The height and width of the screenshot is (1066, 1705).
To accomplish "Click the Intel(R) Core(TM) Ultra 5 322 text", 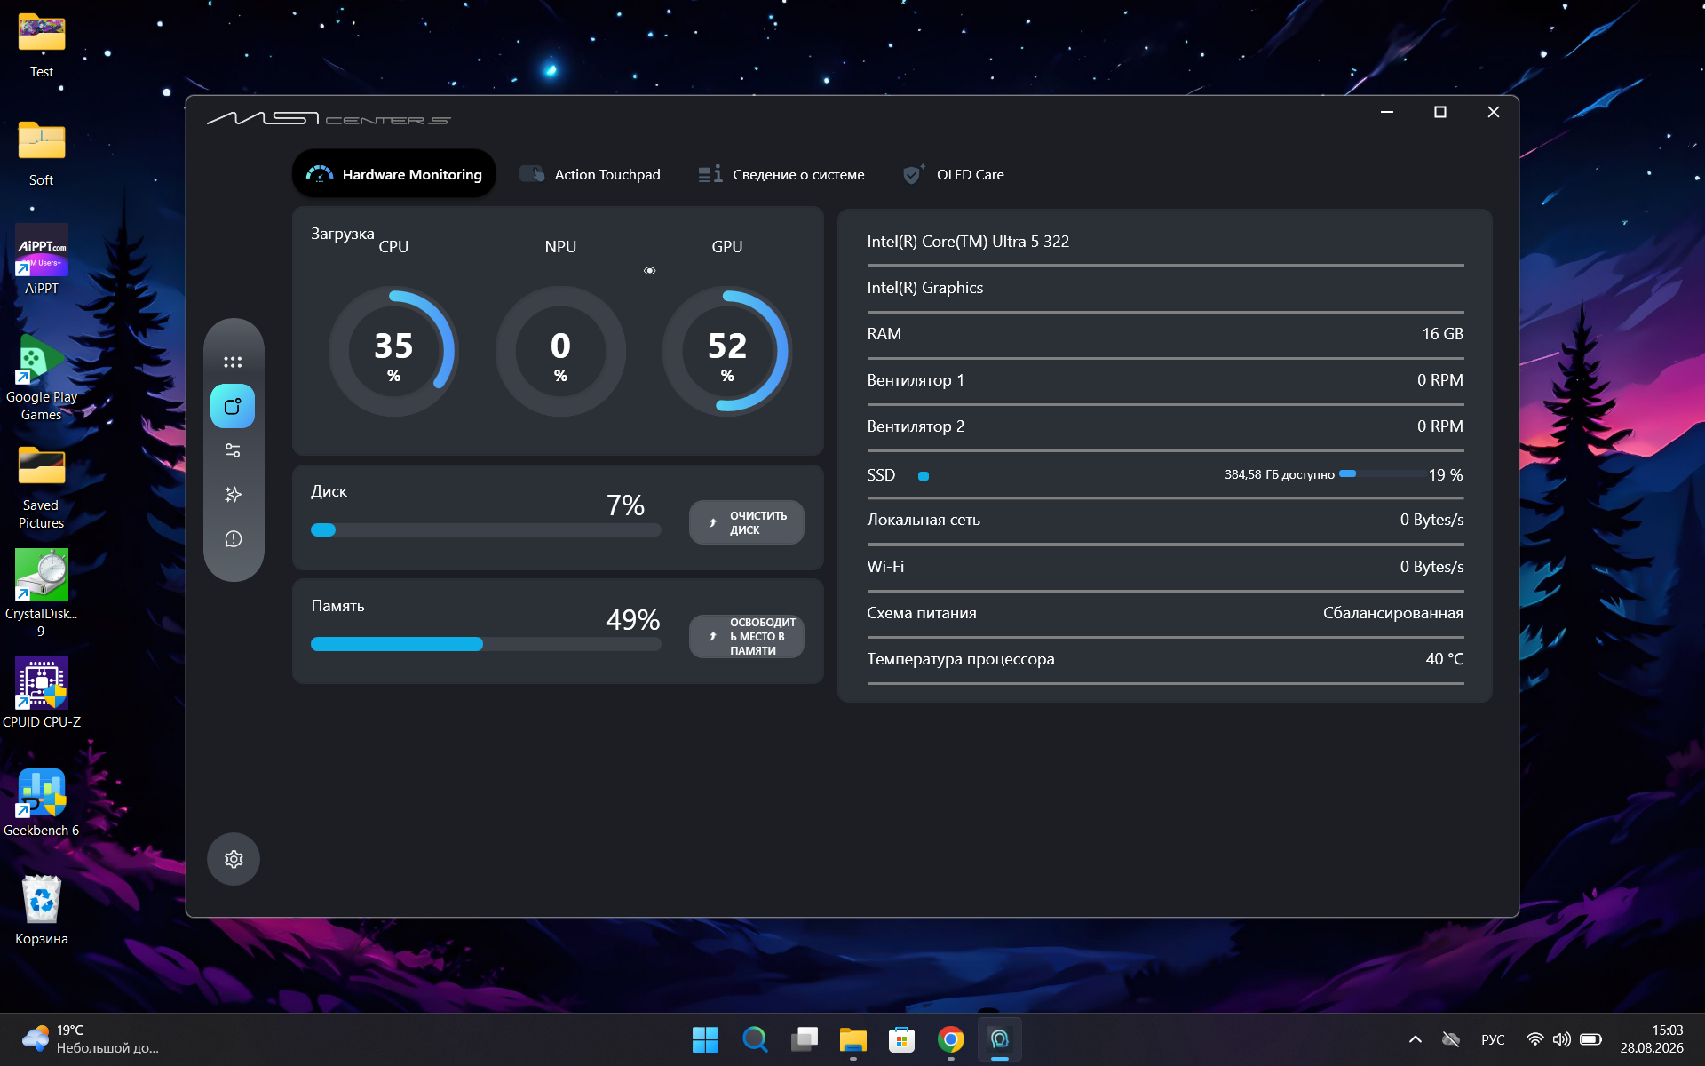I will pyautogui.click(x=968, y=242).
